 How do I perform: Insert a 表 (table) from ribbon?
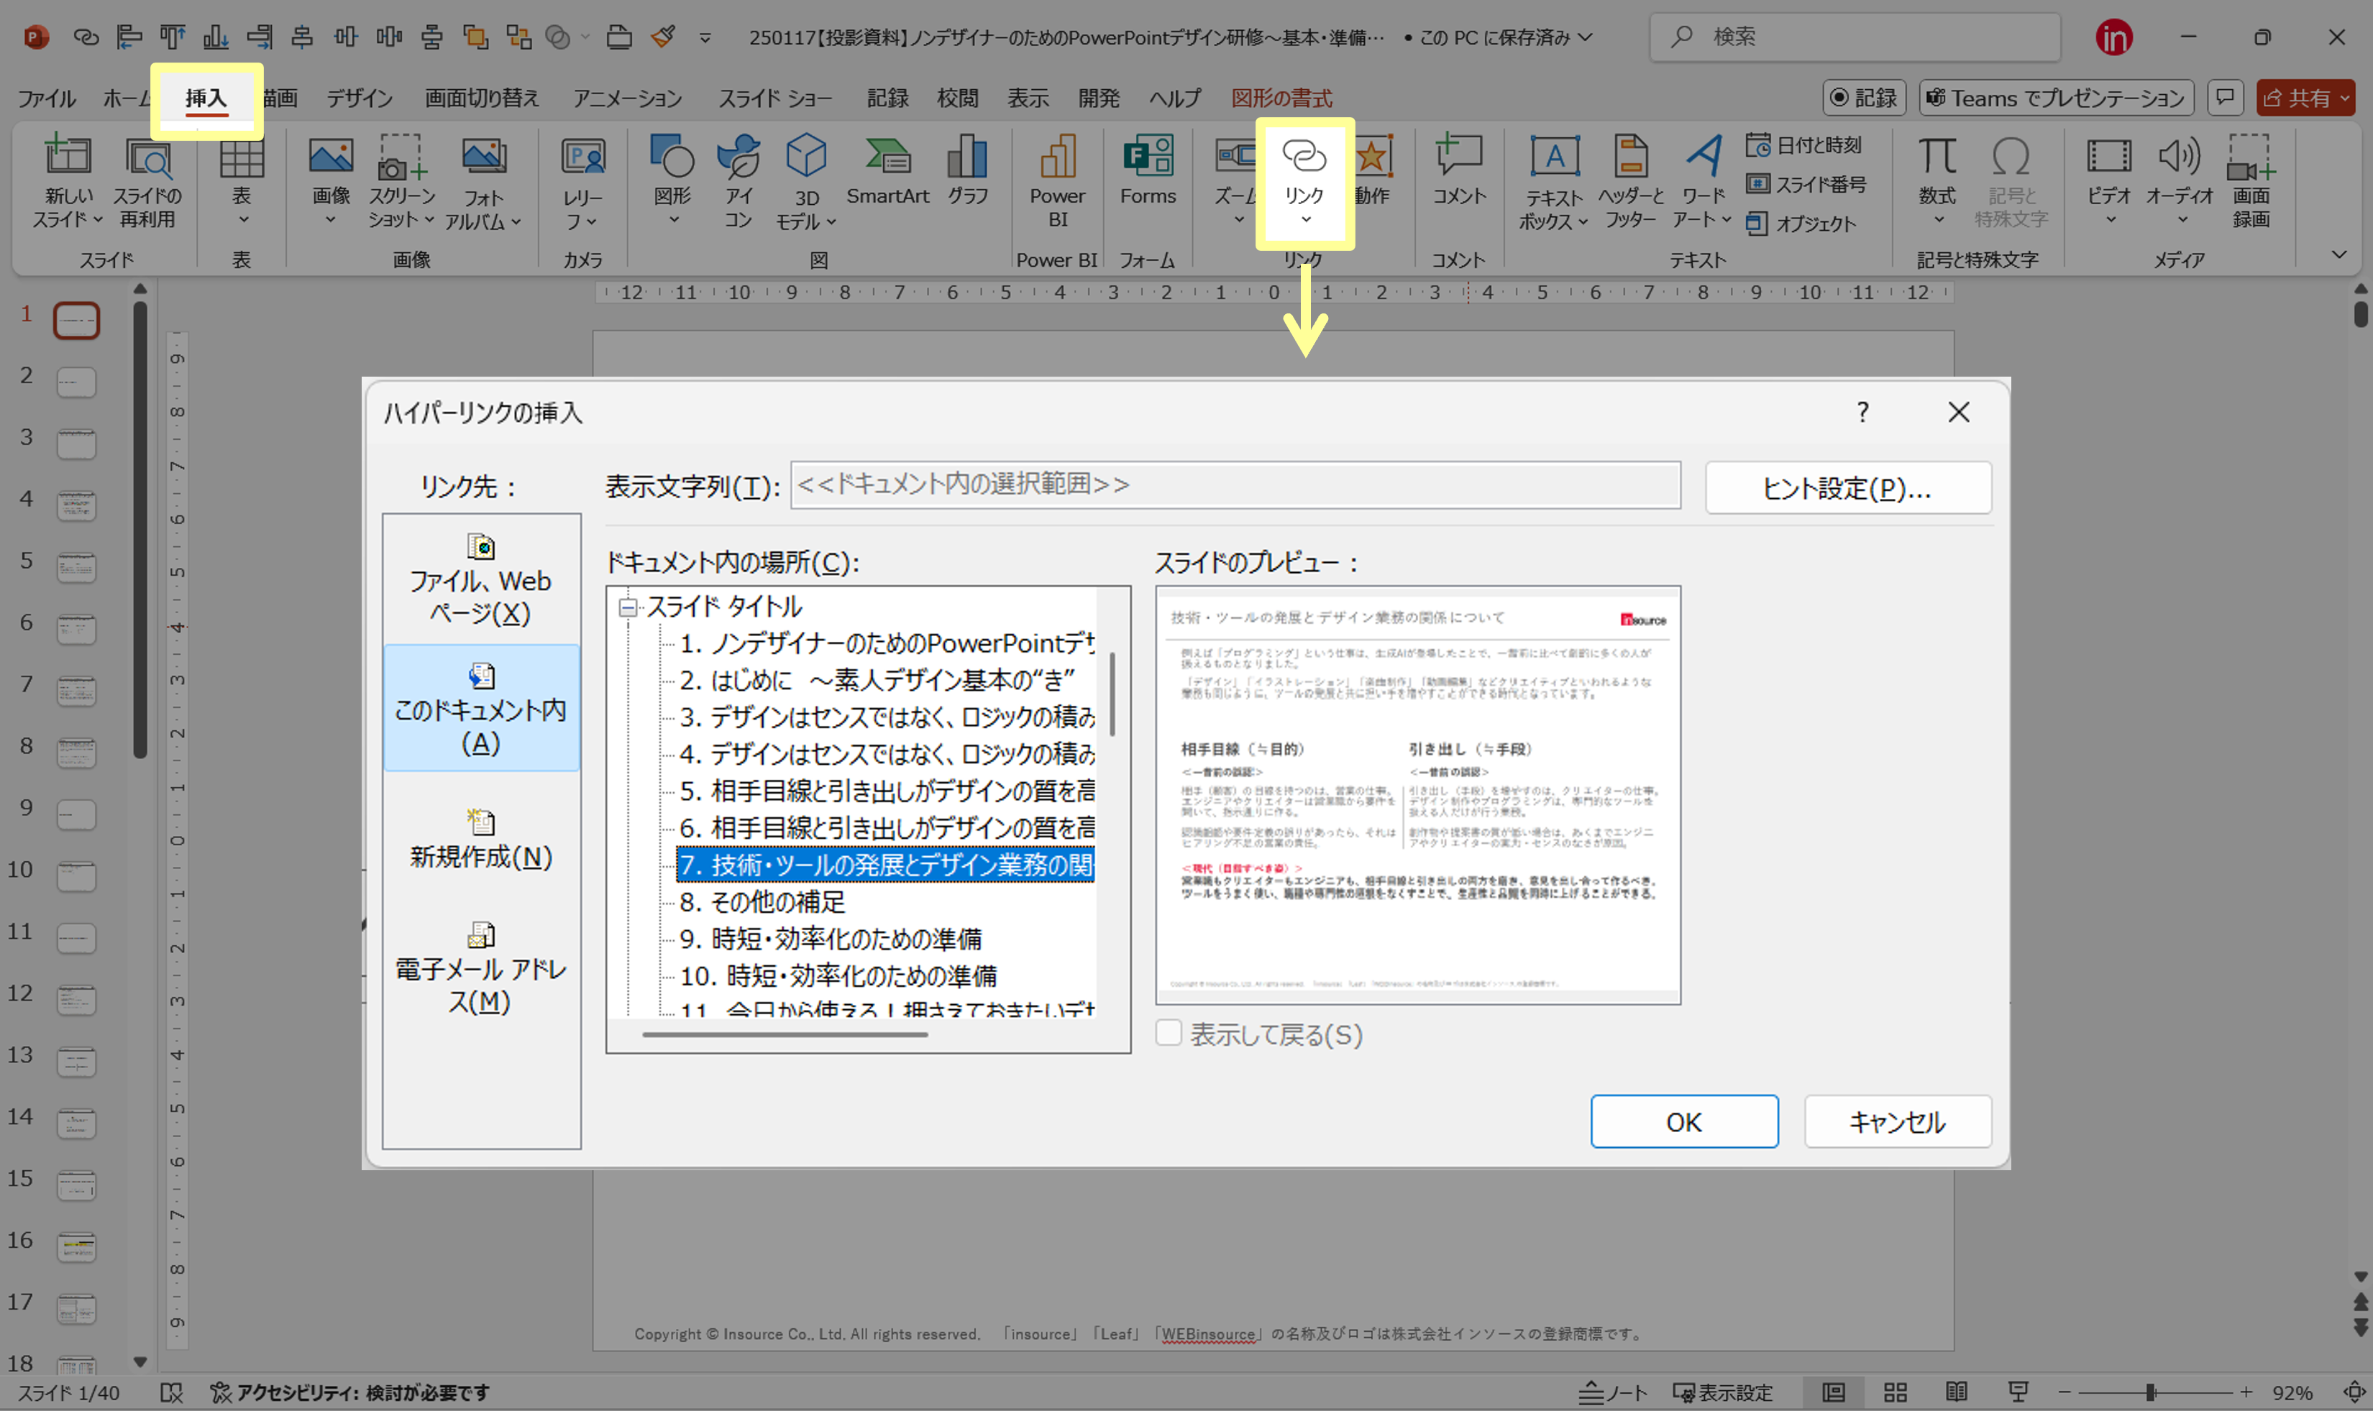tap(242, 182)
